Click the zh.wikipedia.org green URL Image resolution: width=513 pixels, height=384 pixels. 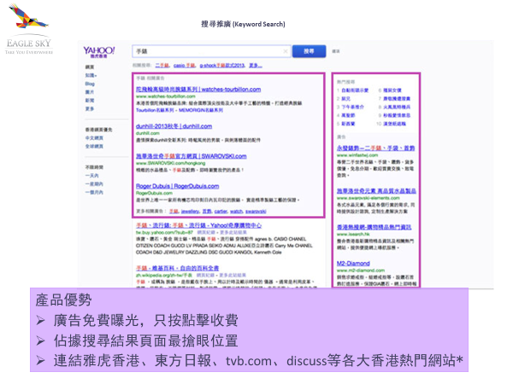(x=164, y=276)
